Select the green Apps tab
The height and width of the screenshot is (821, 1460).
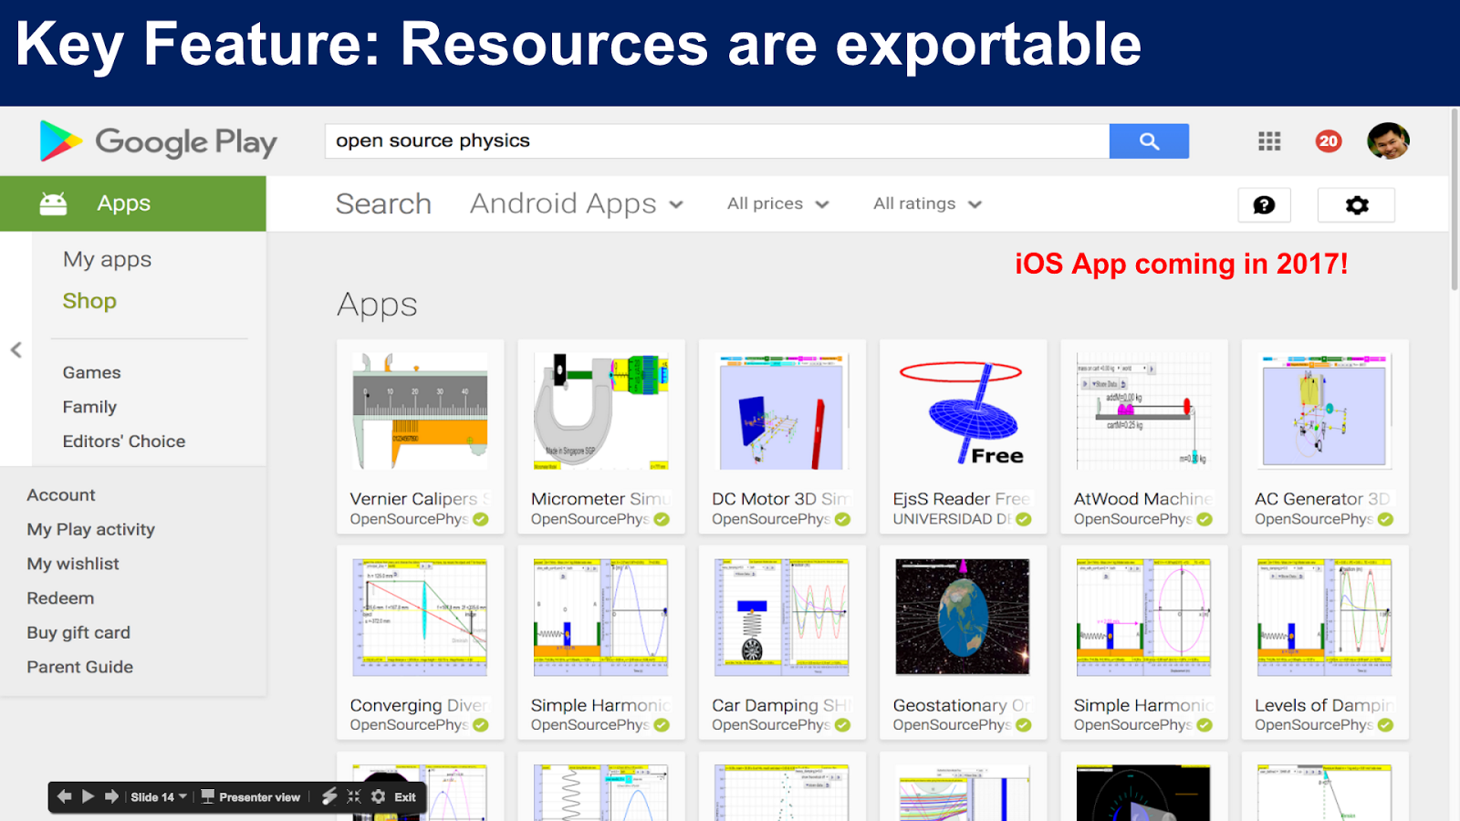pyautogui.click(x=133, y=203)
